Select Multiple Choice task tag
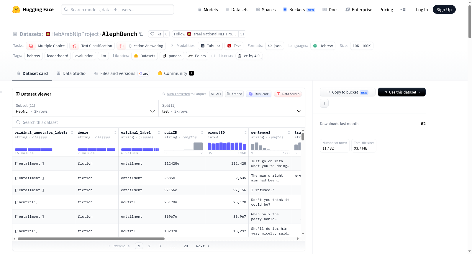This screenshot has height=254, width=472. coord(47,46)
